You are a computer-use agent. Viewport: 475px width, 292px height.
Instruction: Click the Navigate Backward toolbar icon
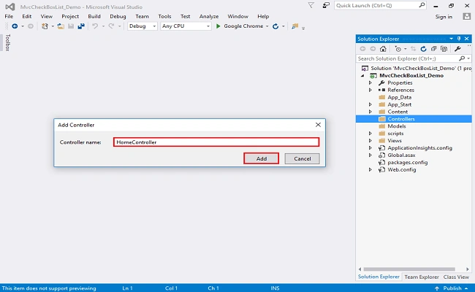click(15, 26)
